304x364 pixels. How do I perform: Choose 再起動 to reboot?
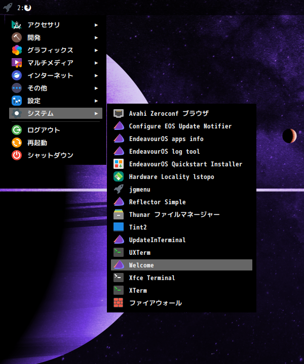(56, 143)
